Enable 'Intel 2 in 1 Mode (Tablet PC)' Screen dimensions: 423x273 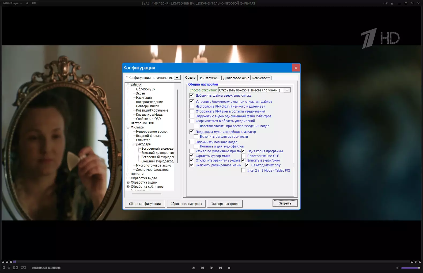(x=243, y=170)
